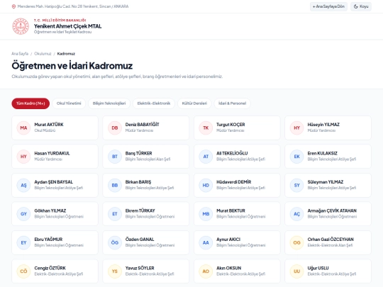Click the location pin icon beside the address
383x287 pixels.
click(13, 6)
